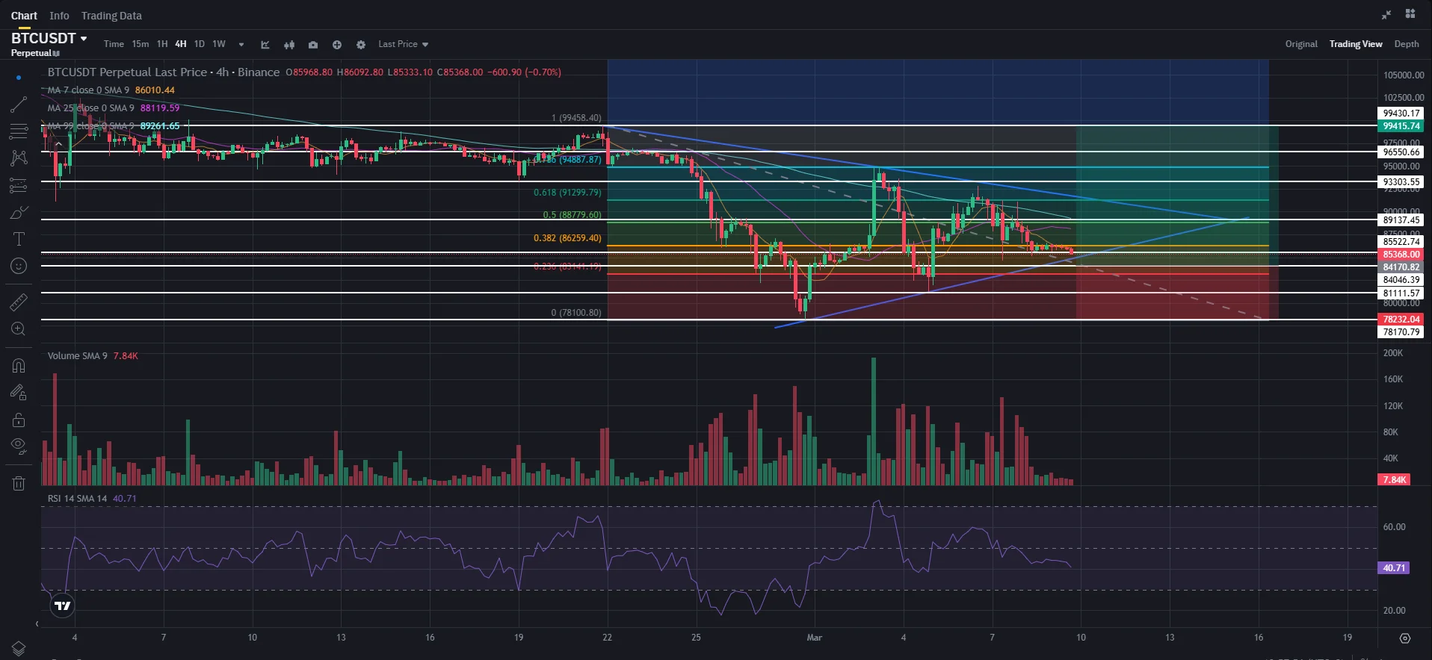Activate the zoom in tool
1432x660 pixels.
[19, 329]
